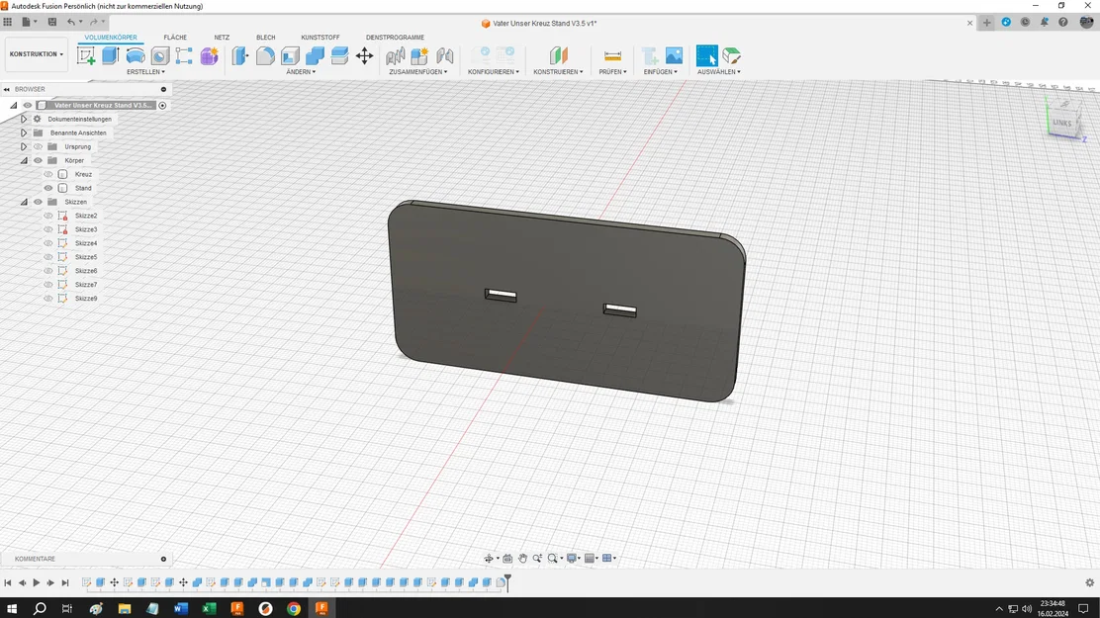Select the Create Sketch tool
The height and width of the screenshot is (618, 1100).
coord(86,56)
